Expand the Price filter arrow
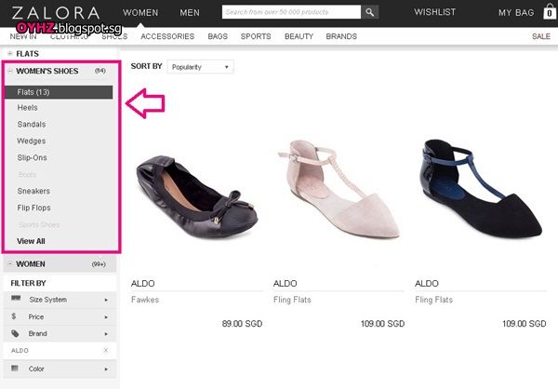558x389 pixels. click(x=106, y=317)
